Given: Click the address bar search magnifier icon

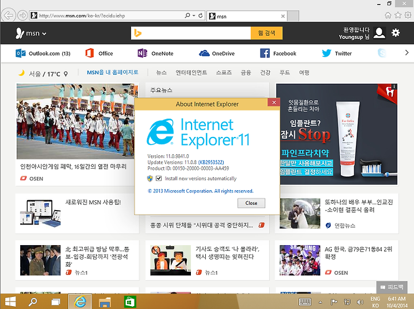Looking at the screenshot, I should [x=187, y=16].
